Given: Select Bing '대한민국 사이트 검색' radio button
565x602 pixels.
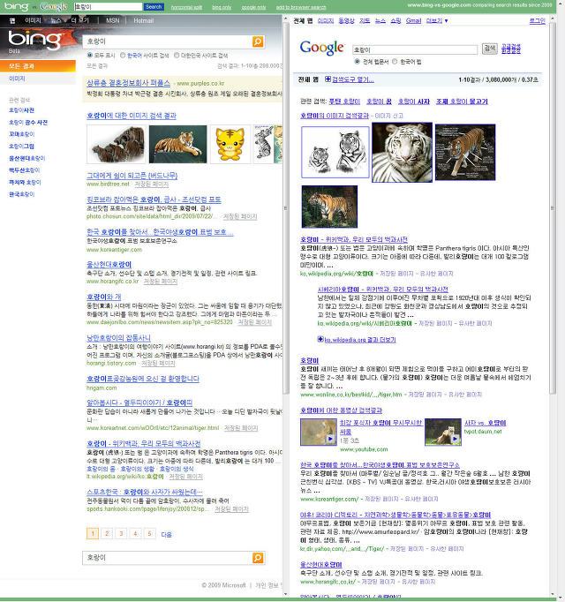Looking at the screenshot, I should pos(177,56).
